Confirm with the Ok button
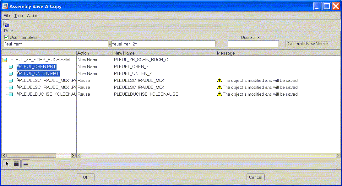This screenshot has height=186, width=342. pyautogui.click(x=86, y=177)
